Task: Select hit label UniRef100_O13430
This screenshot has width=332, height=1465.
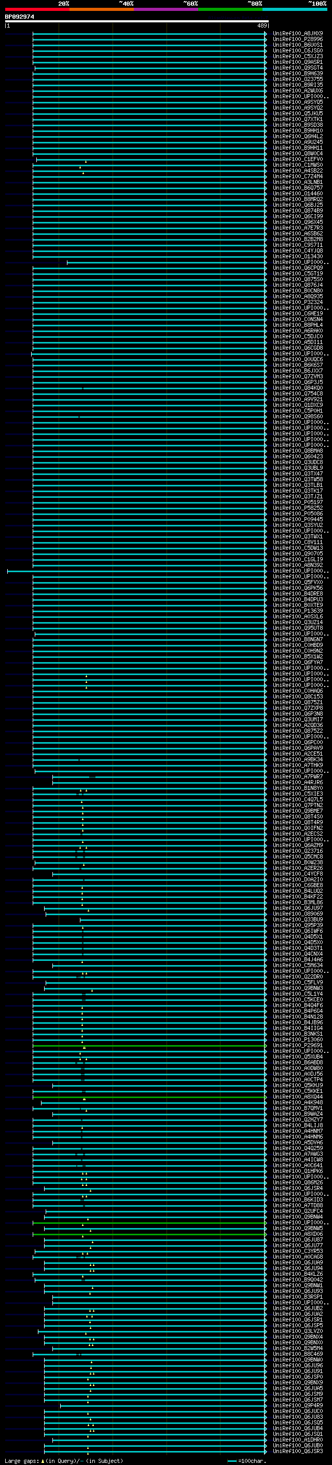Action: (298, 257)
